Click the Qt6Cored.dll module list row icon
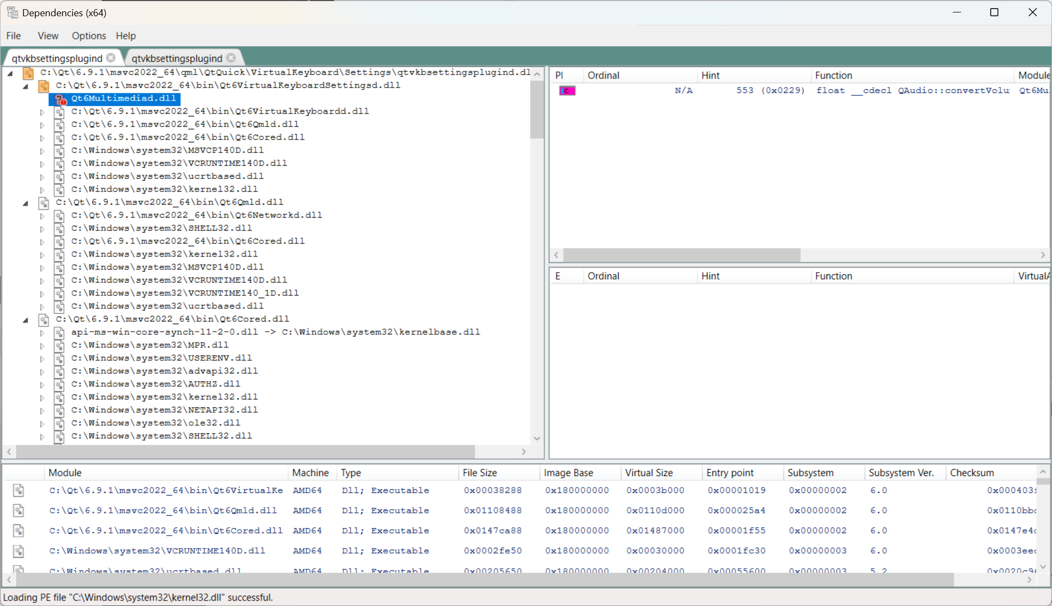Image resolution: width=1052 pixels, height=606 pixels. (x=19, y=531)
